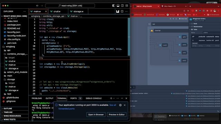This screenshot has height=124, width=221.
Task: Expand the extern_and_module folder
Action: click(x=17, y=72)
